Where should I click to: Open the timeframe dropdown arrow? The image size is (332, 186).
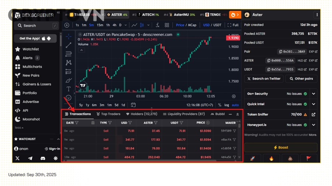[125, 25]
